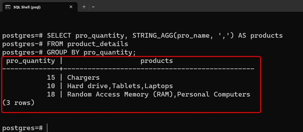Click the 'Random Access Memory (RAM)' text
The width and height of the screenshot is (303, 132).
pyautogui.click(x=120, y=94)
